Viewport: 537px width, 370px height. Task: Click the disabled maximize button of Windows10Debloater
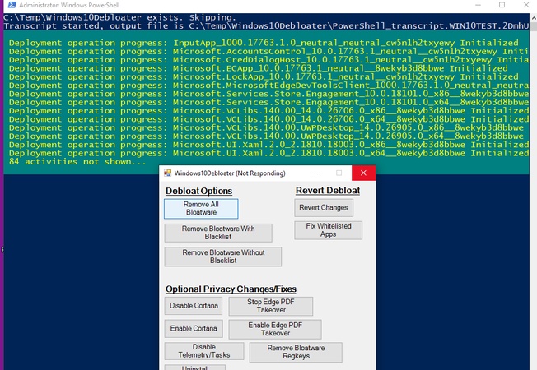339,173
